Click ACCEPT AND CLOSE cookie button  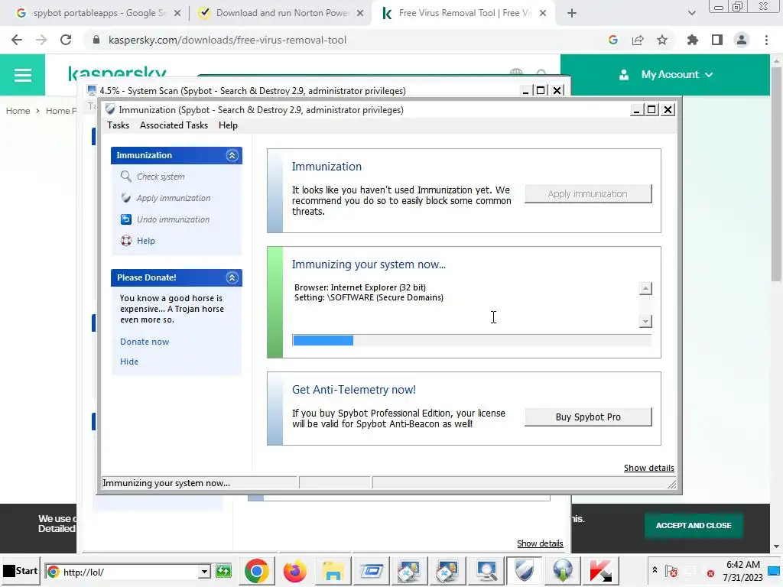click(x=693, y=526)
